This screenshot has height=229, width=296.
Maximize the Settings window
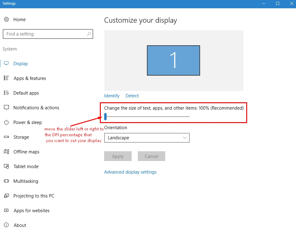(x=278, y=3)
